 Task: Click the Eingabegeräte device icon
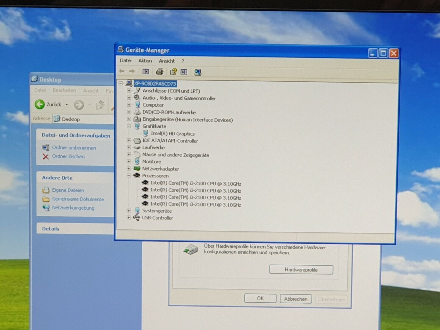click(x=137, y=119)
